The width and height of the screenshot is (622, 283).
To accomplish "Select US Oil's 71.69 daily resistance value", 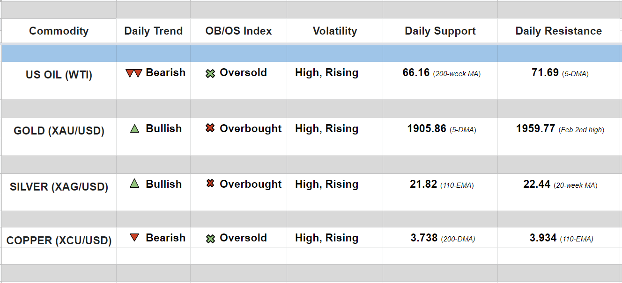I will [x=545, y=73].
